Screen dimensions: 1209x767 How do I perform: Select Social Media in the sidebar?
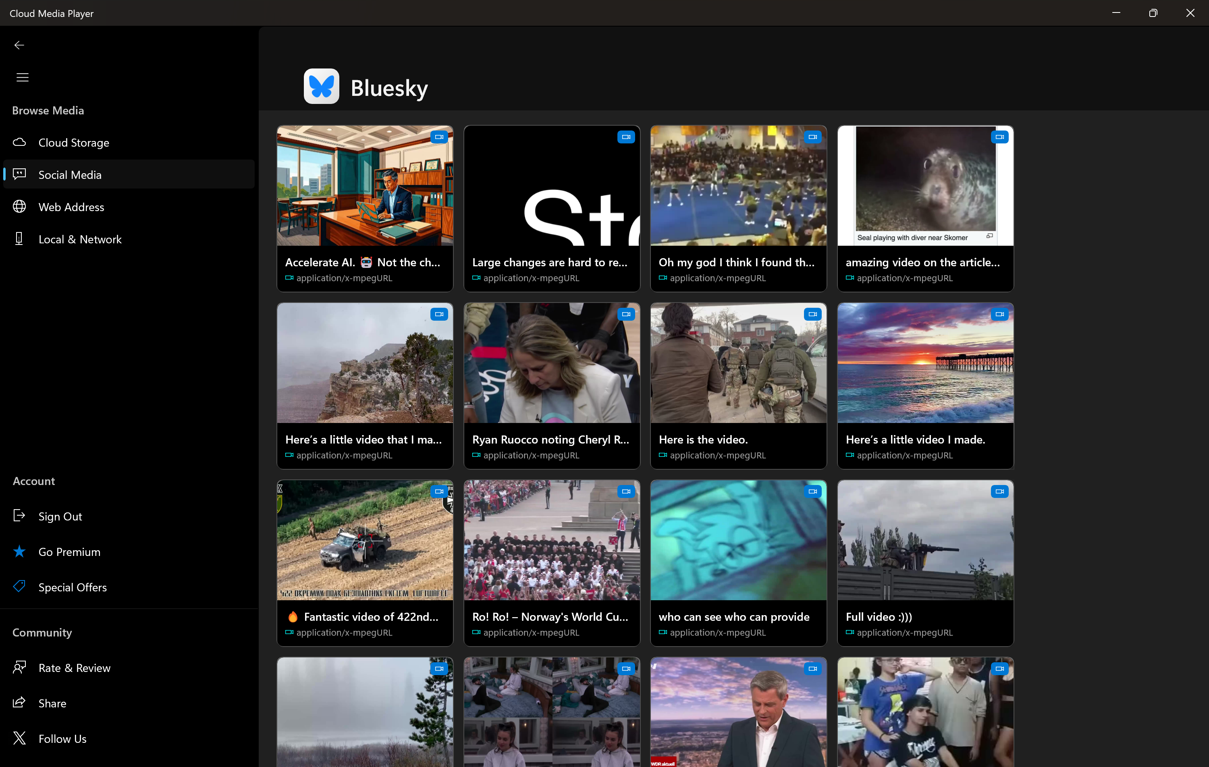coord(129,175)
